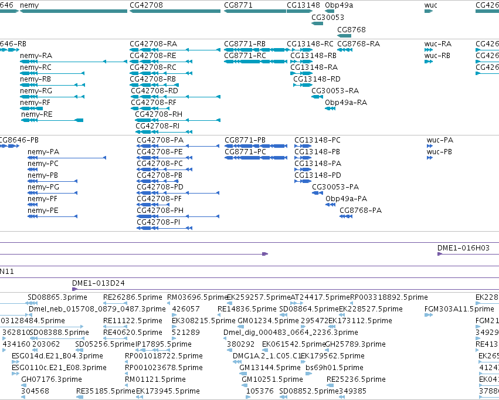Viewport: 499px width, 400px height.
Task: Select the nemy-RC transcript label
Action: [36, 67]
